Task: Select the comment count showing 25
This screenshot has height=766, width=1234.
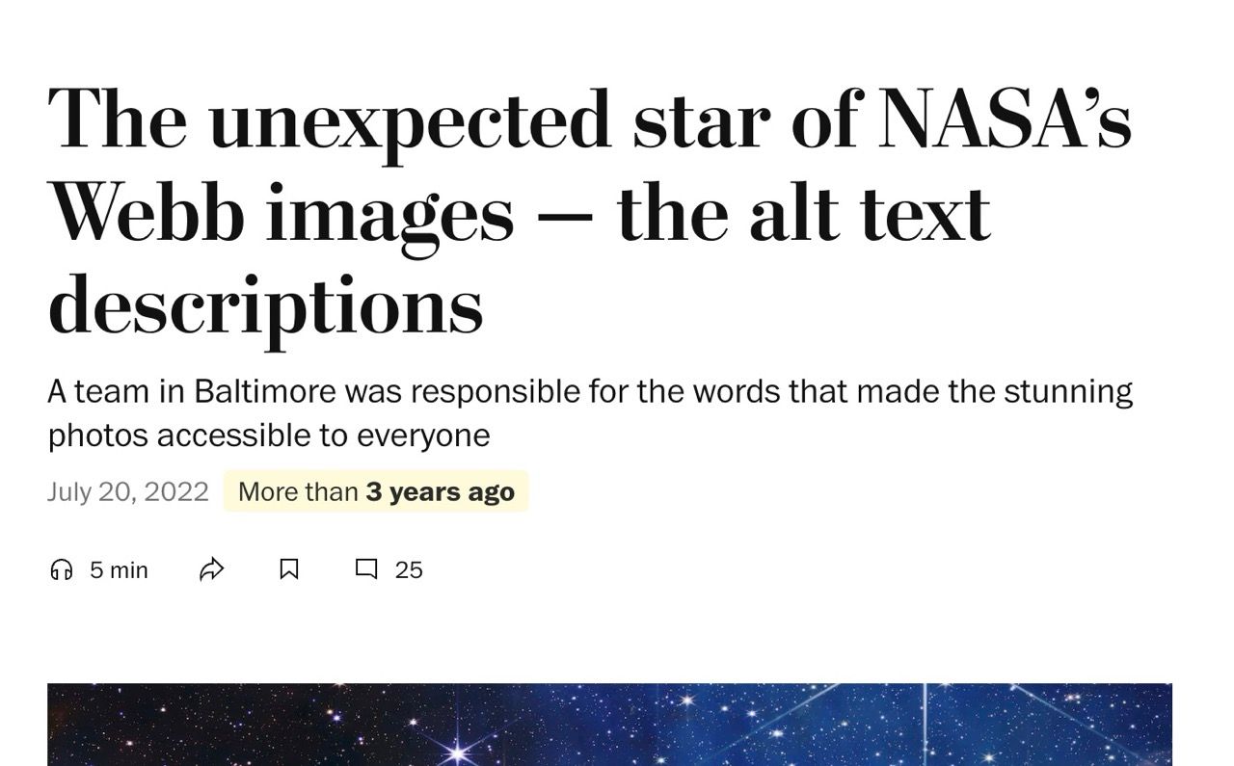Action: 409,569
